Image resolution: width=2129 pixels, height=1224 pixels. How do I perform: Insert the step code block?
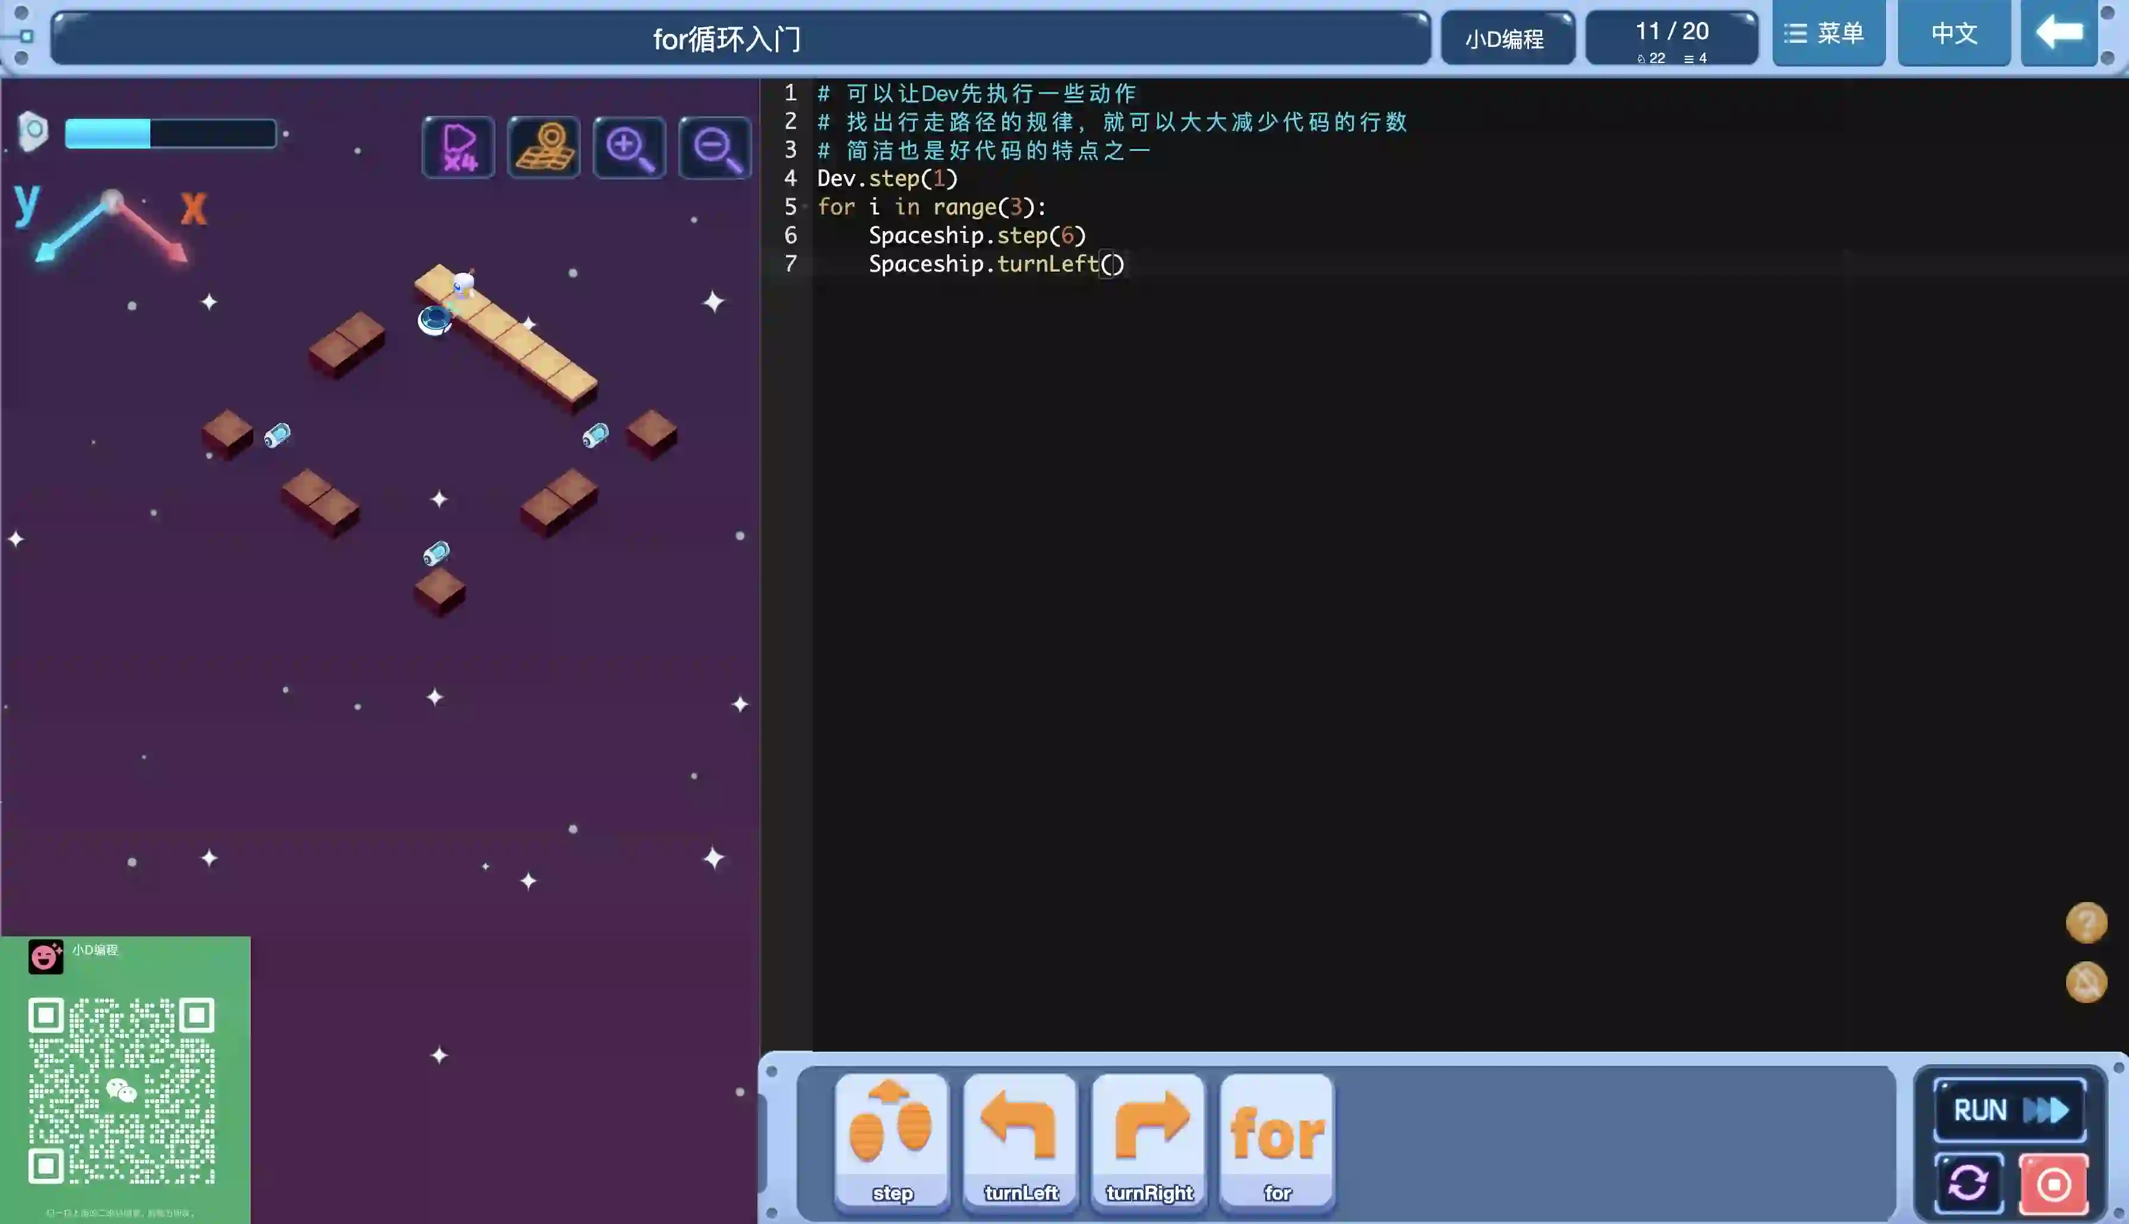click(892, 1141)
